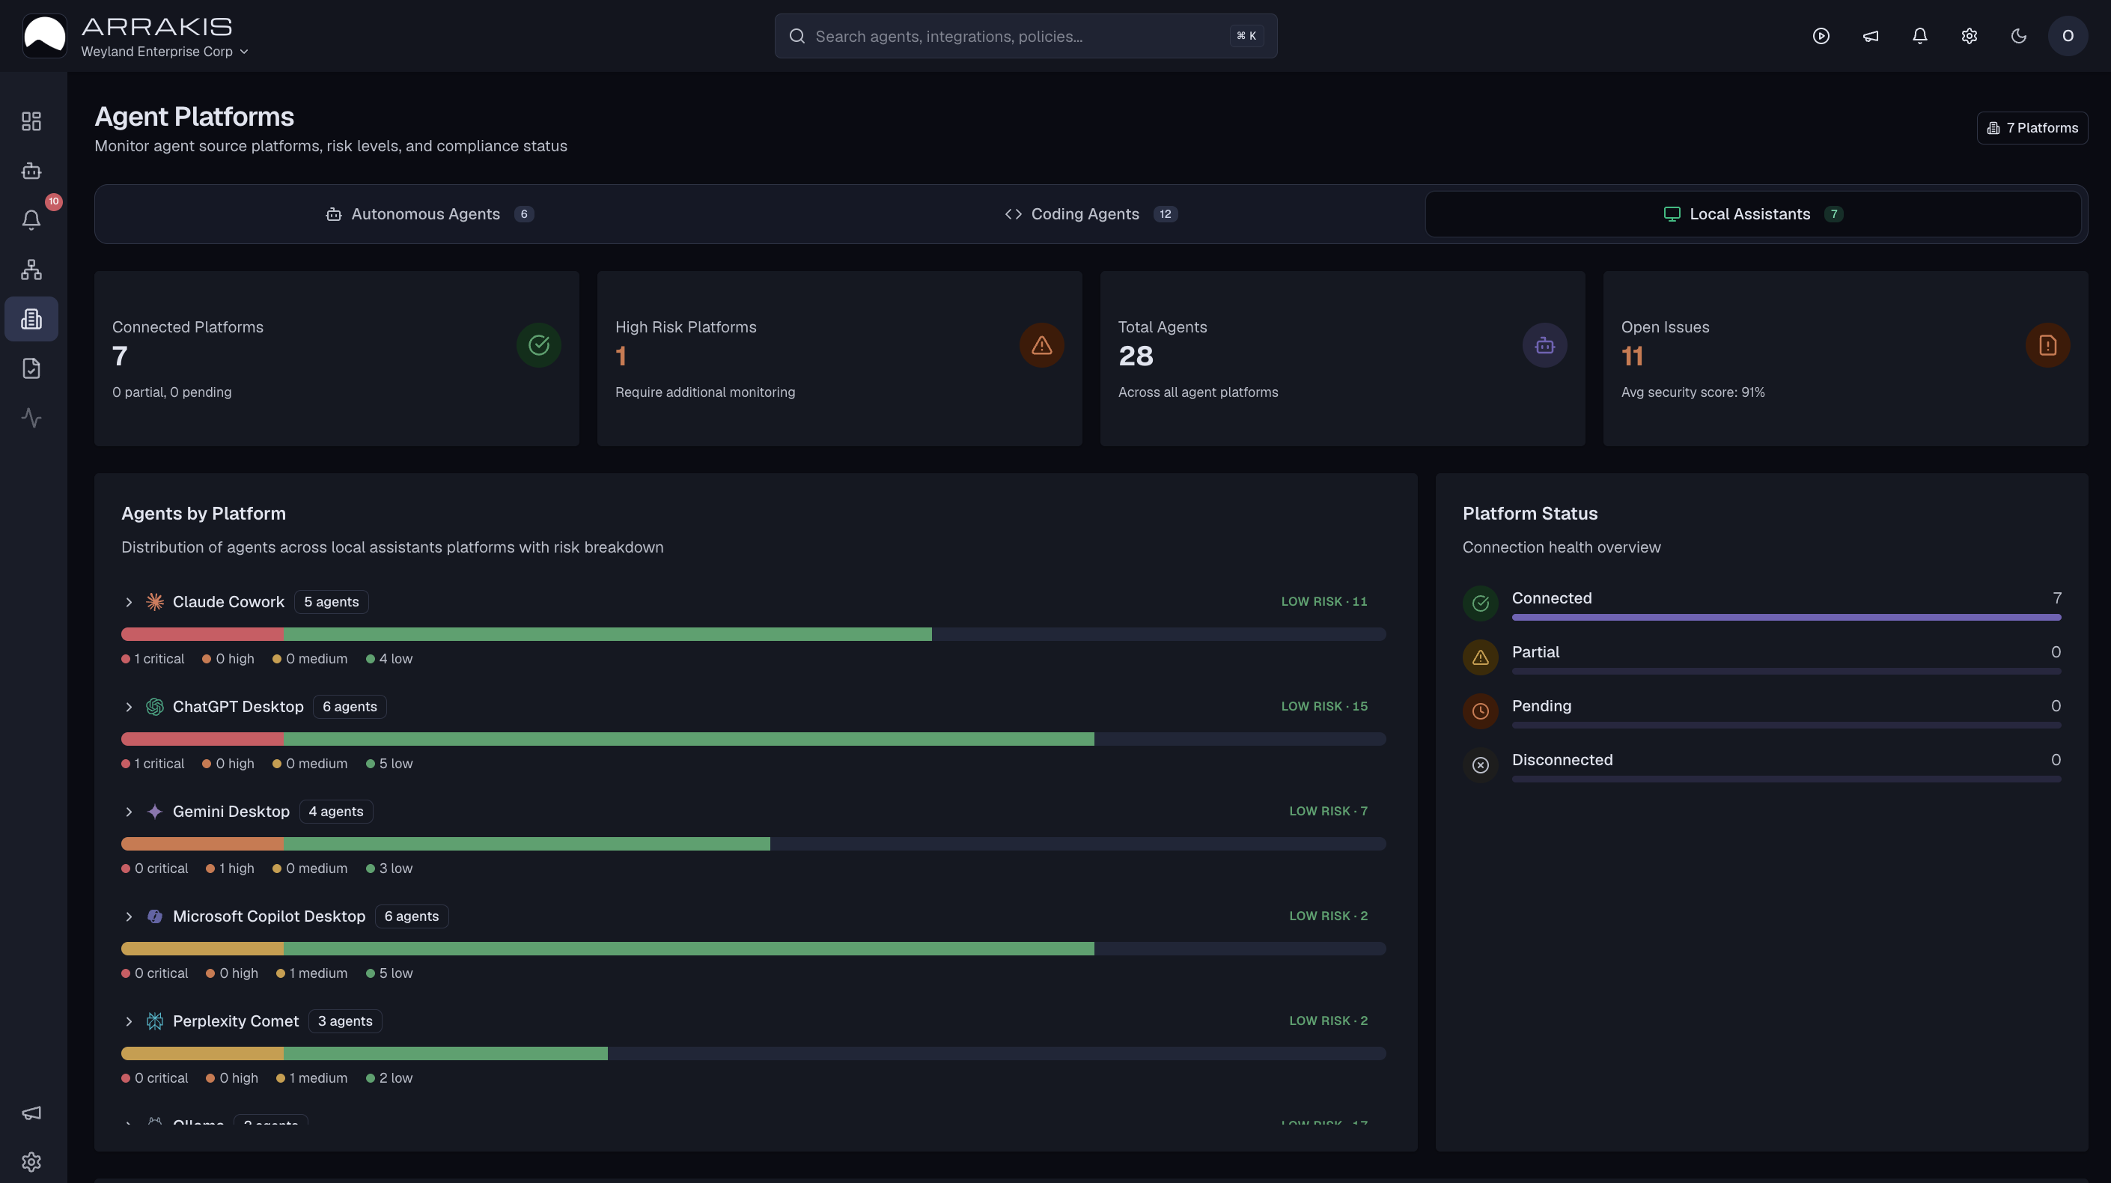Screen dimensions: 2111x1183
Task: Click the play circle icon in top bar
Action: [1821, 36]
